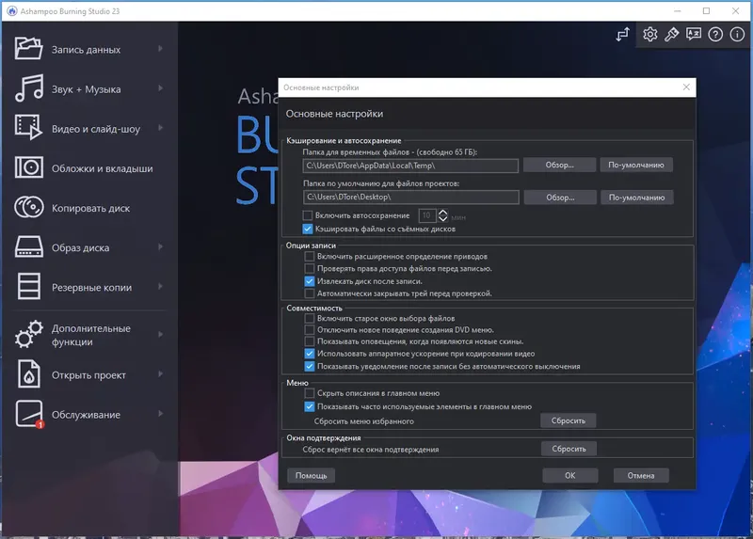Click the Запись данных folder icon
The width and height of the screenshot is (753, 539).
[x=28, y=49]
